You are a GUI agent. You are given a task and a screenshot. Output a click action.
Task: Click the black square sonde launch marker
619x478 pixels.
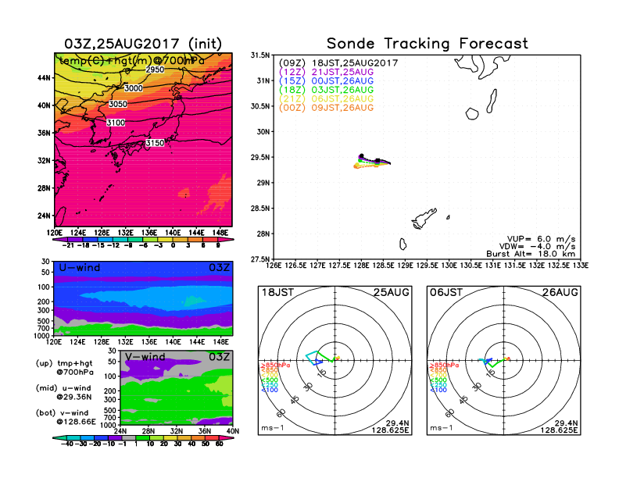coord(377,161)
